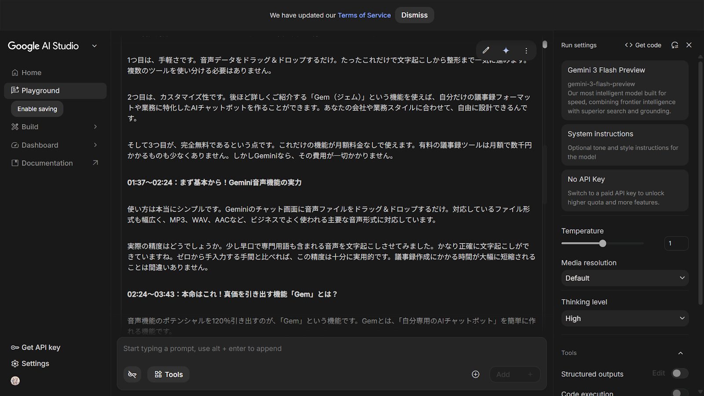
Task: Close the Run settings panel
Action: point(689,45)
